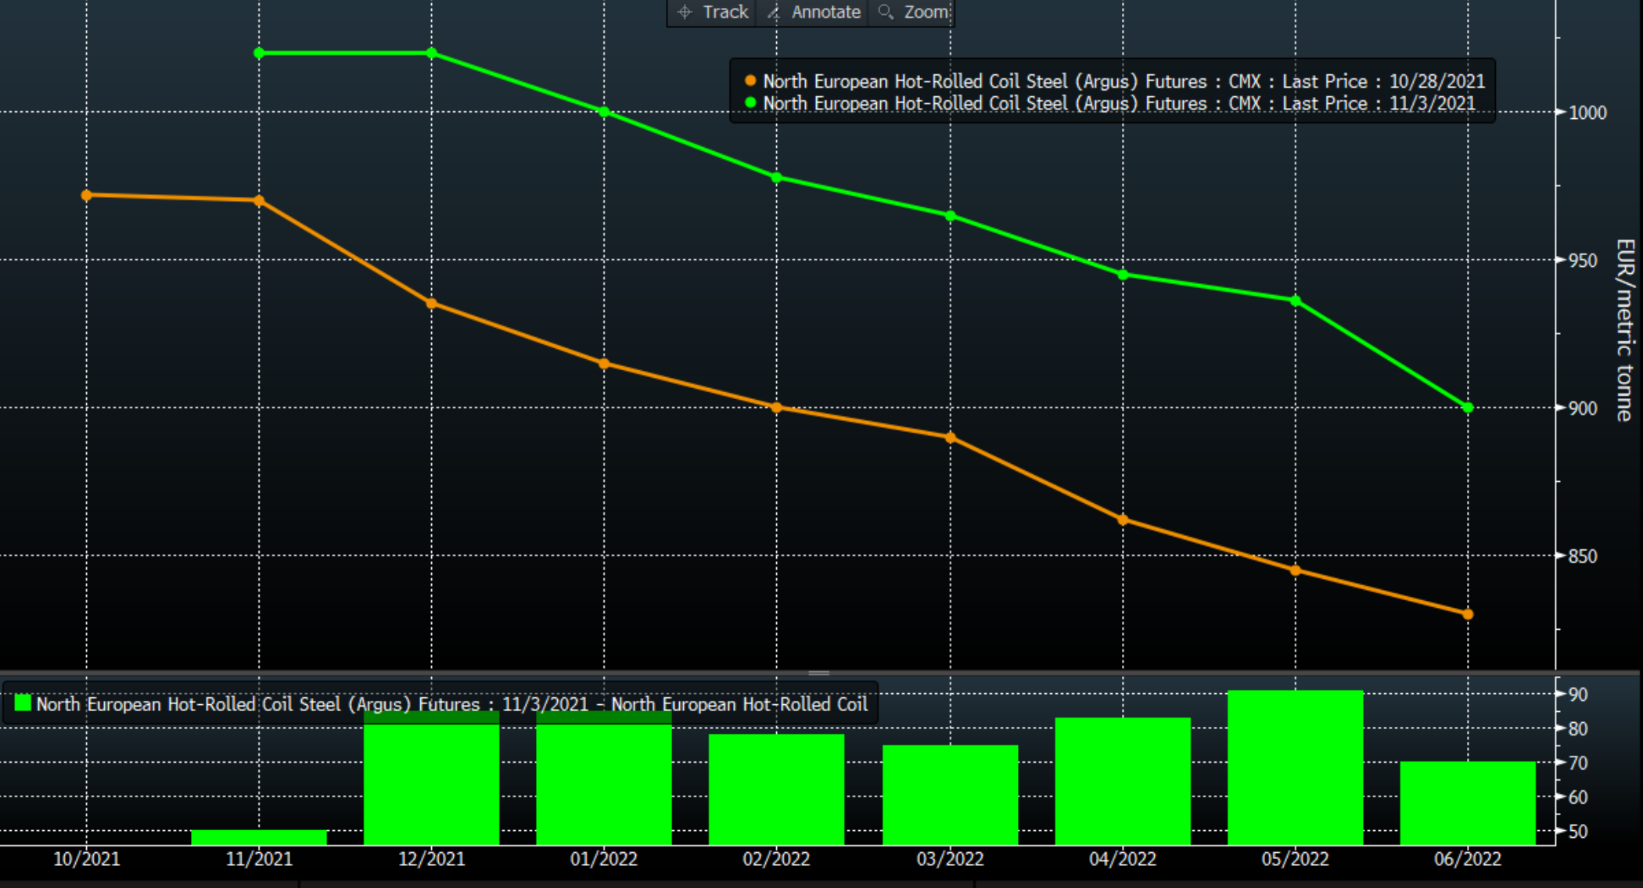This screenshot has width=1643, height=888.
Task: Click the orange 10/28/2021 legend dot
Action: tap(750, 81)
